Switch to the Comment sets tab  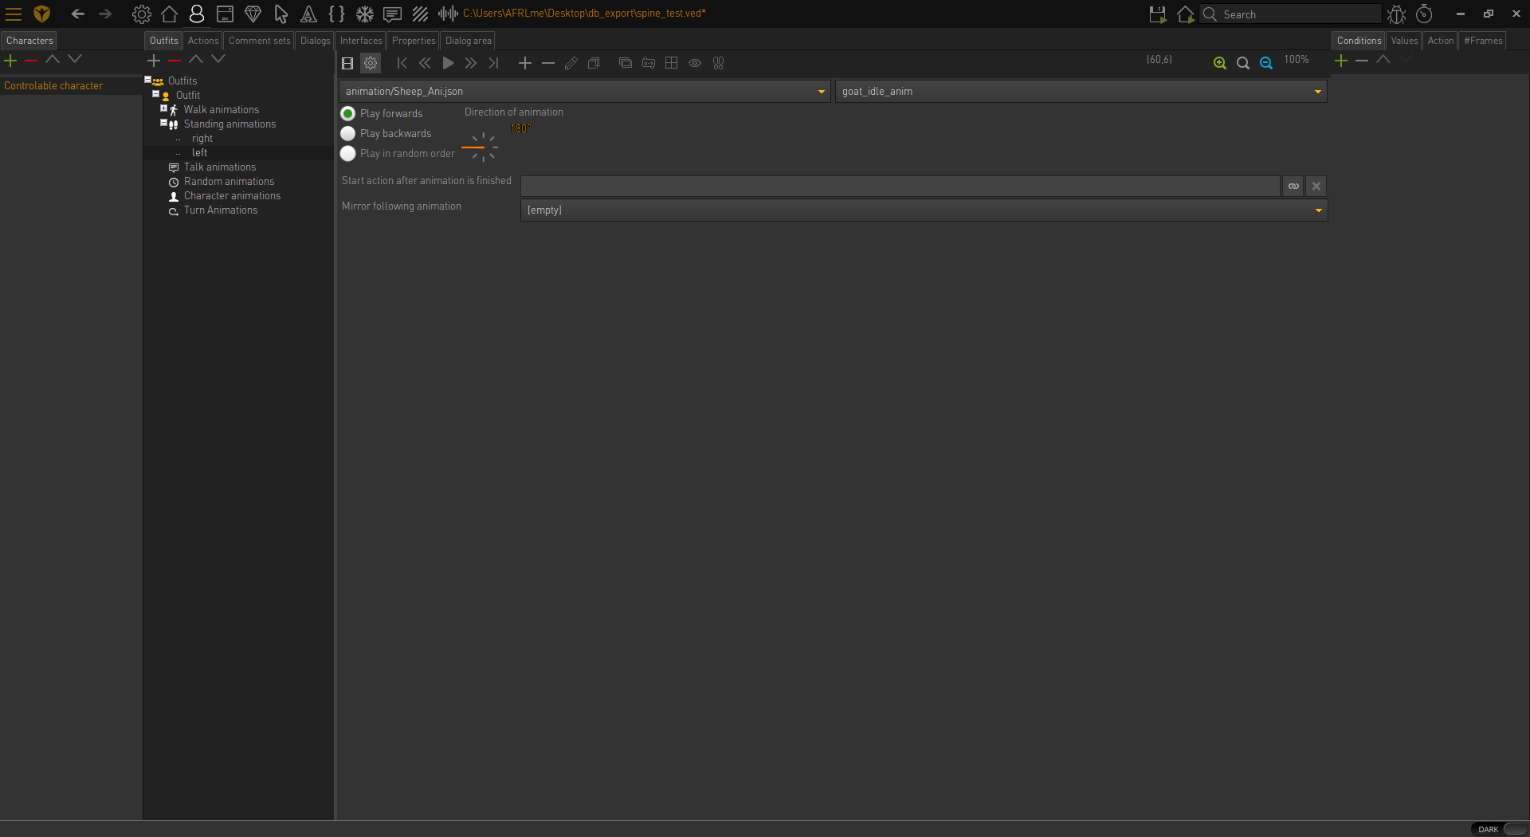click(260, 41)
